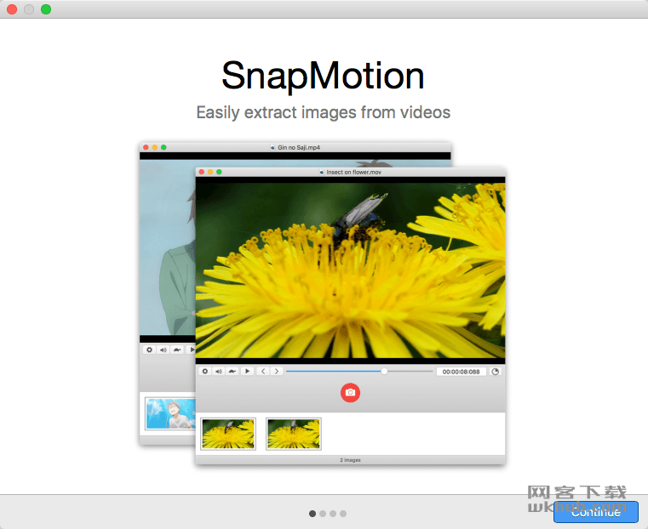Select the fourth page indicator dot
This screenshot has height=529, width=648.
[x=343, y=514]
